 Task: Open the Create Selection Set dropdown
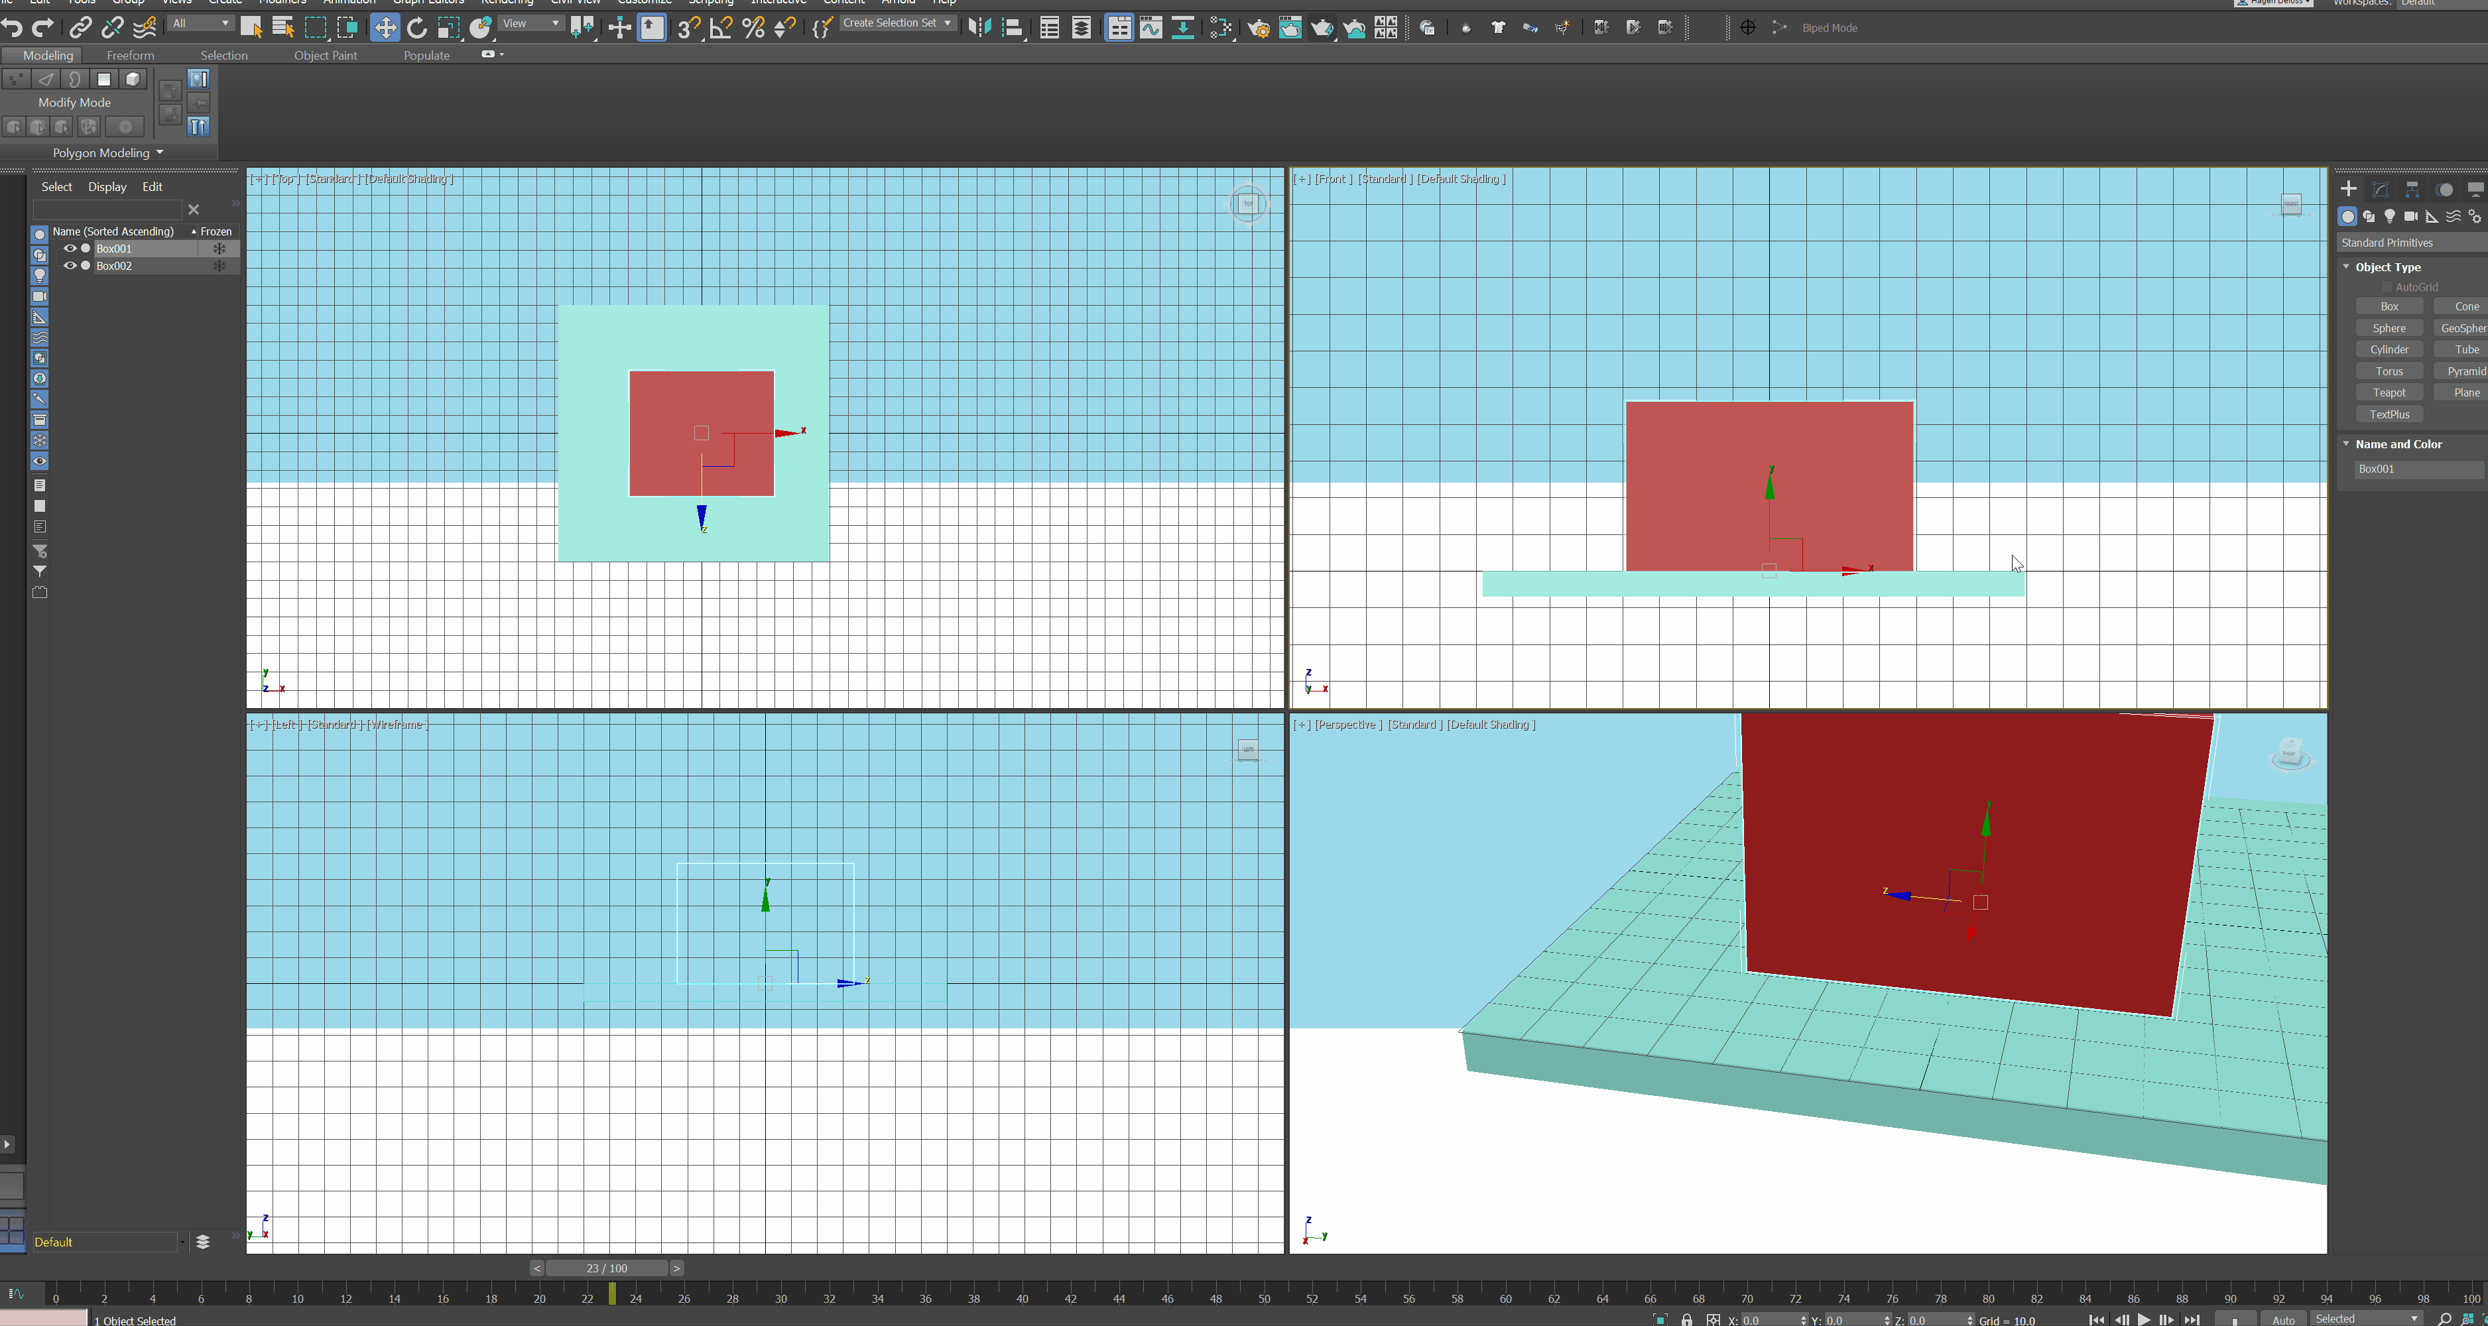pos(897,23)
